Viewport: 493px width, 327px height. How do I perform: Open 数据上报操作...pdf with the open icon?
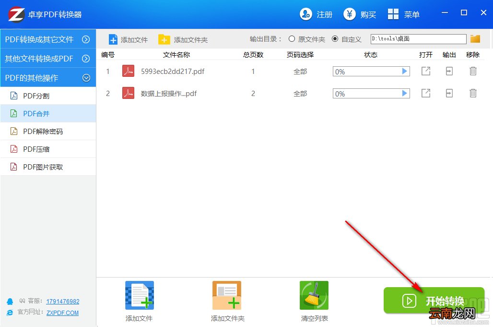coord(426,93)
